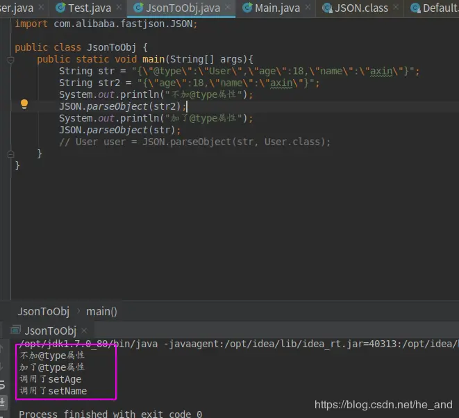Select the JsonToObj.java editor tab
Viewport: 459px width, 418px height.
[x=183, y=8]
